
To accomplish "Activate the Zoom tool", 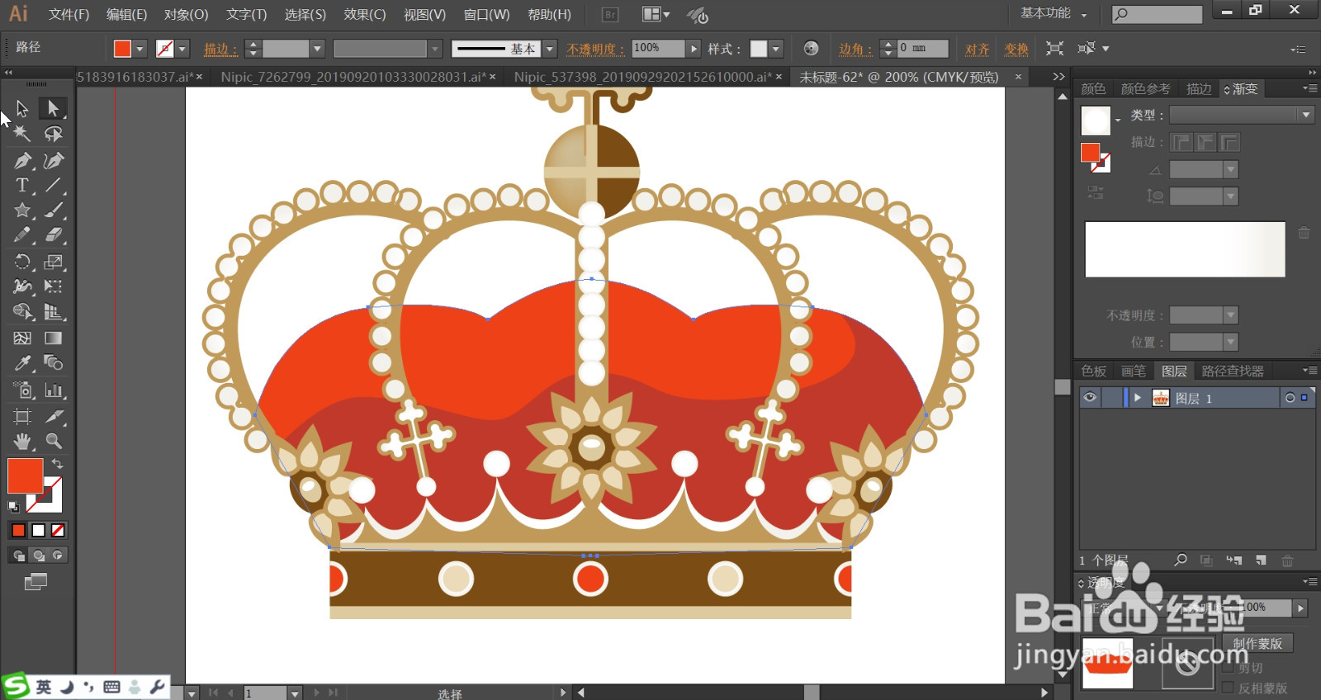I will (53, 441).
